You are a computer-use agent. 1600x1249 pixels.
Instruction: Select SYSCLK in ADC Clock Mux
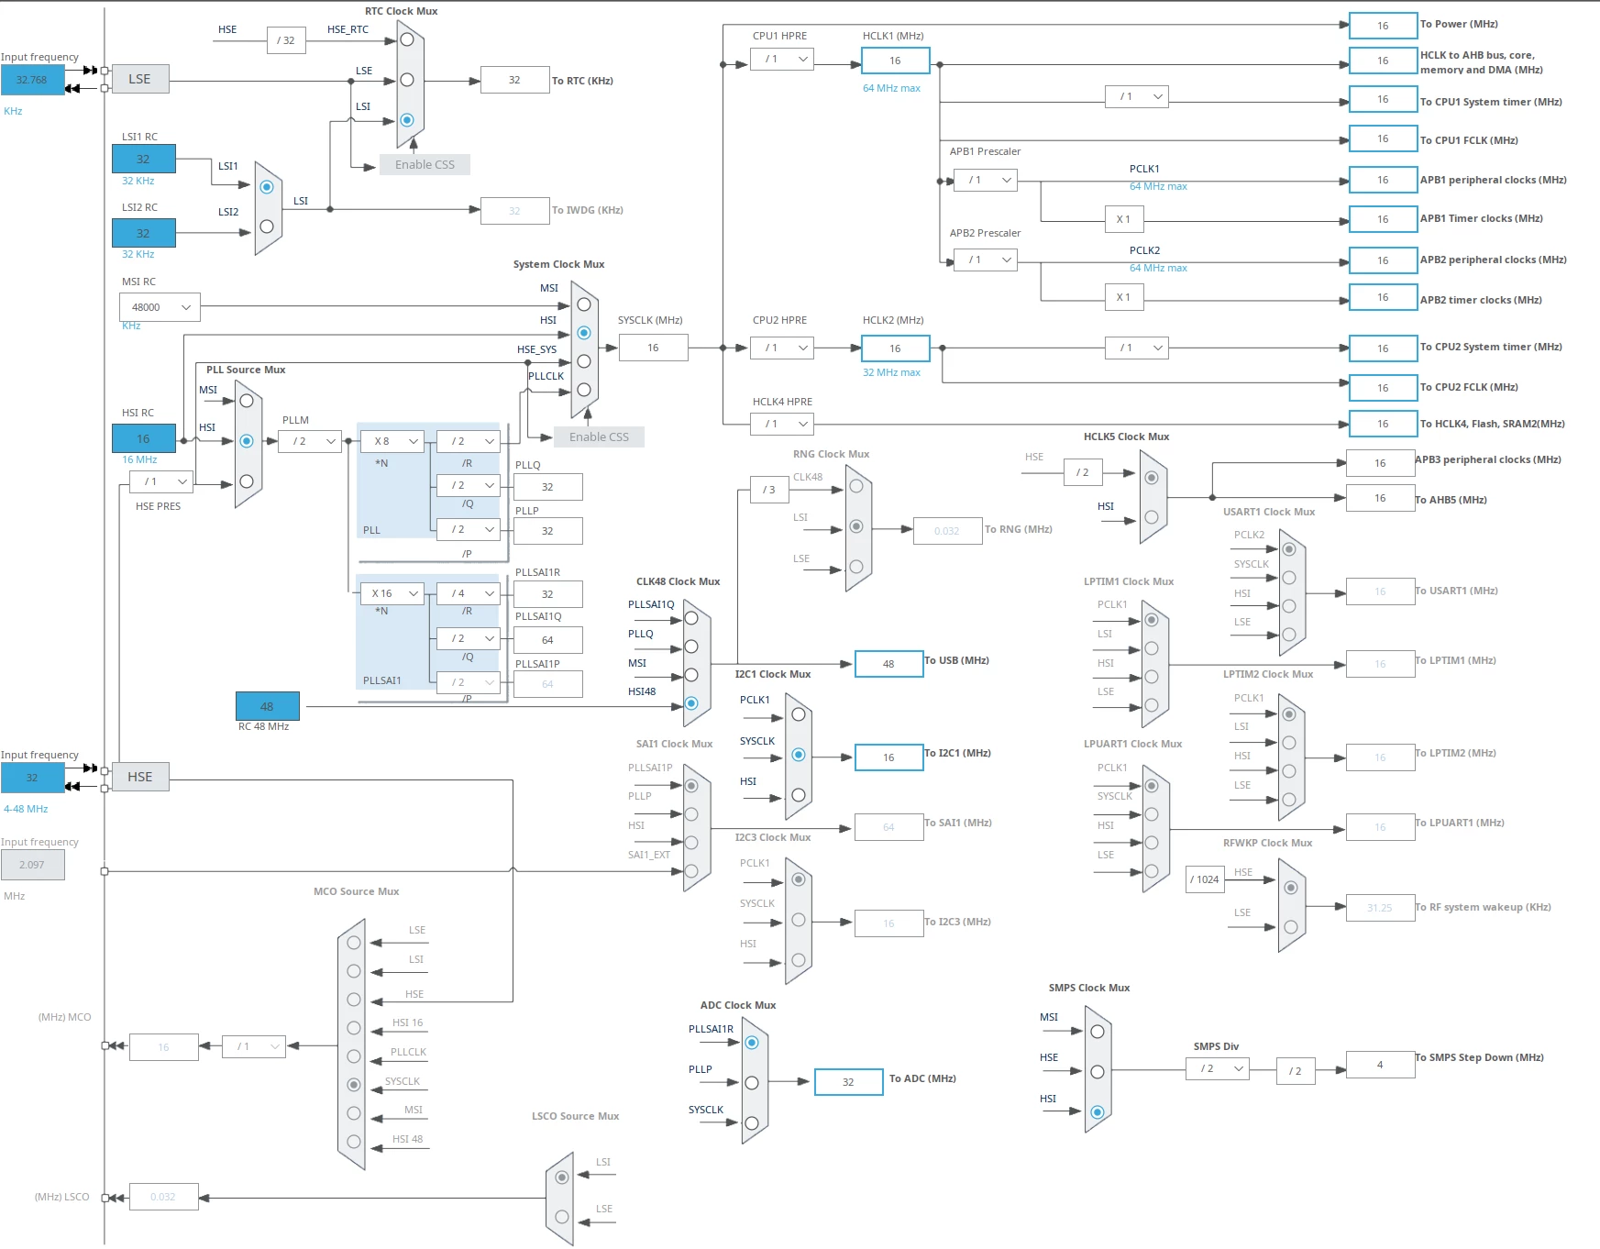tap(752, 1123)
